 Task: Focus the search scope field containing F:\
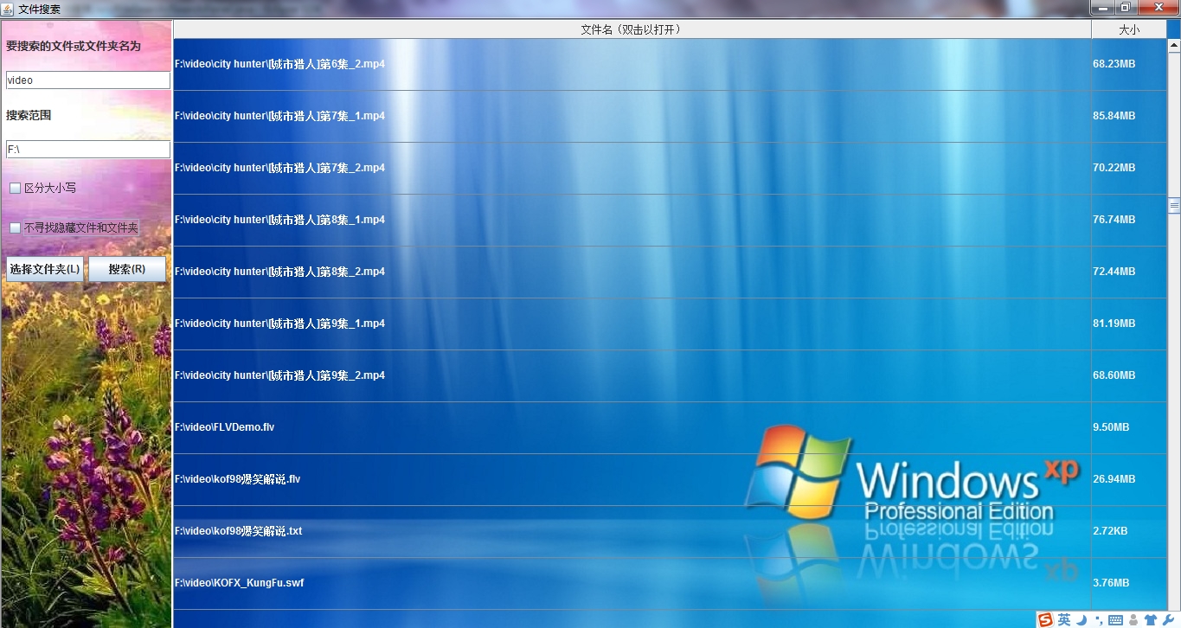coord(88,150)
